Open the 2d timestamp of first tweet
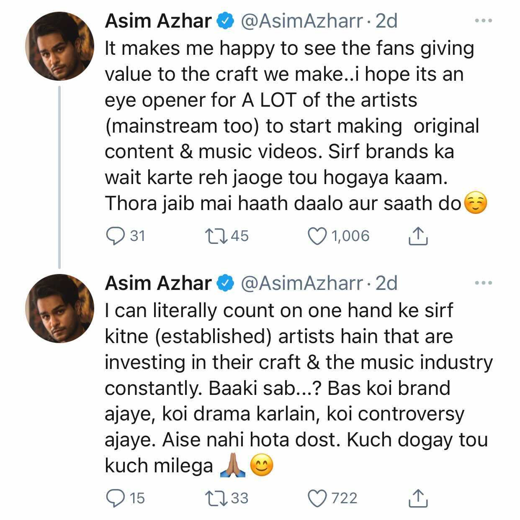This screenshot has height=520, width=520. 386,21
